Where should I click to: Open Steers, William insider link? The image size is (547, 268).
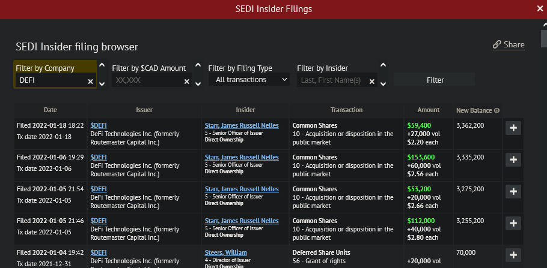click(225, 252)
